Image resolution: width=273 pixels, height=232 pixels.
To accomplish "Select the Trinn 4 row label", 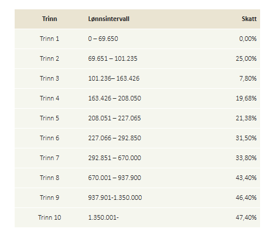I will (49, 98).
